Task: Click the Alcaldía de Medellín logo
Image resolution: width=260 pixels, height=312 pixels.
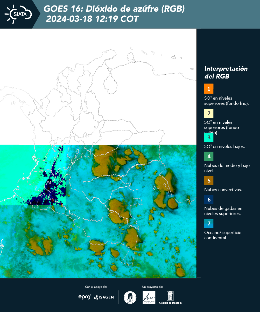Action: tap(170, 297)
